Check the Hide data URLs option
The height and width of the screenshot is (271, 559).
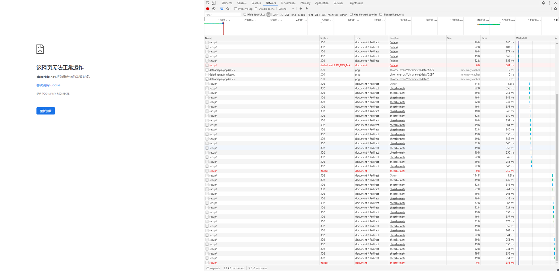pyautogui.click(x=245, y=15)
